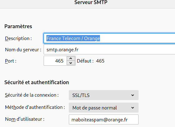The height and width of the screenshot is (127, 175).
Task: Click the Description label
Action: click(x=18, y=38)
